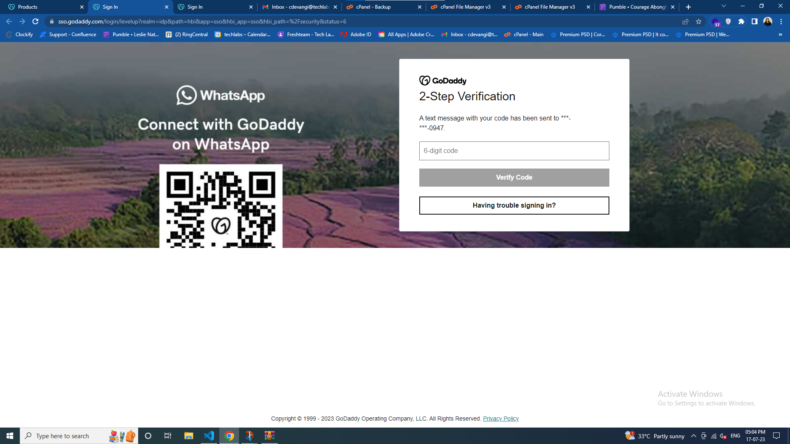
Task: Click the browser back arrow
Action: (9, 21)
